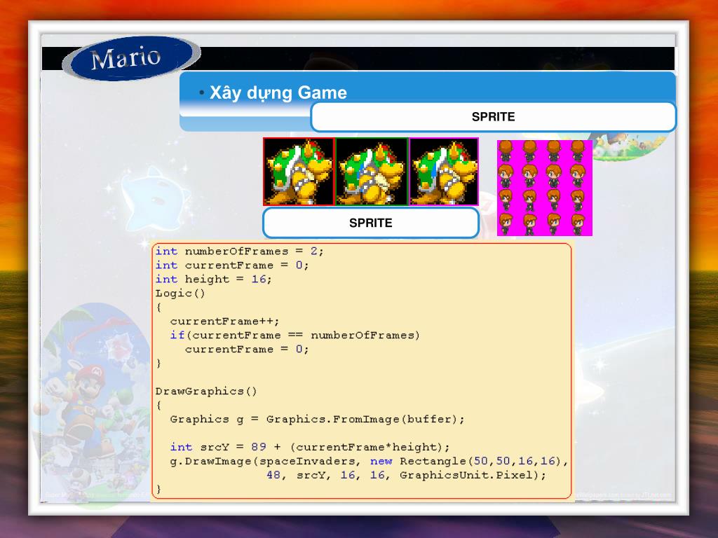Click the 'g.DrawImage(spaceInvaders,' code line

click(x=369, y=461)
